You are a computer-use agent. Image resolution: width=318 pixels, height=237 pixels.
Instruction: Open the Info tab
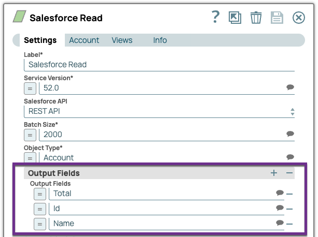160,40
